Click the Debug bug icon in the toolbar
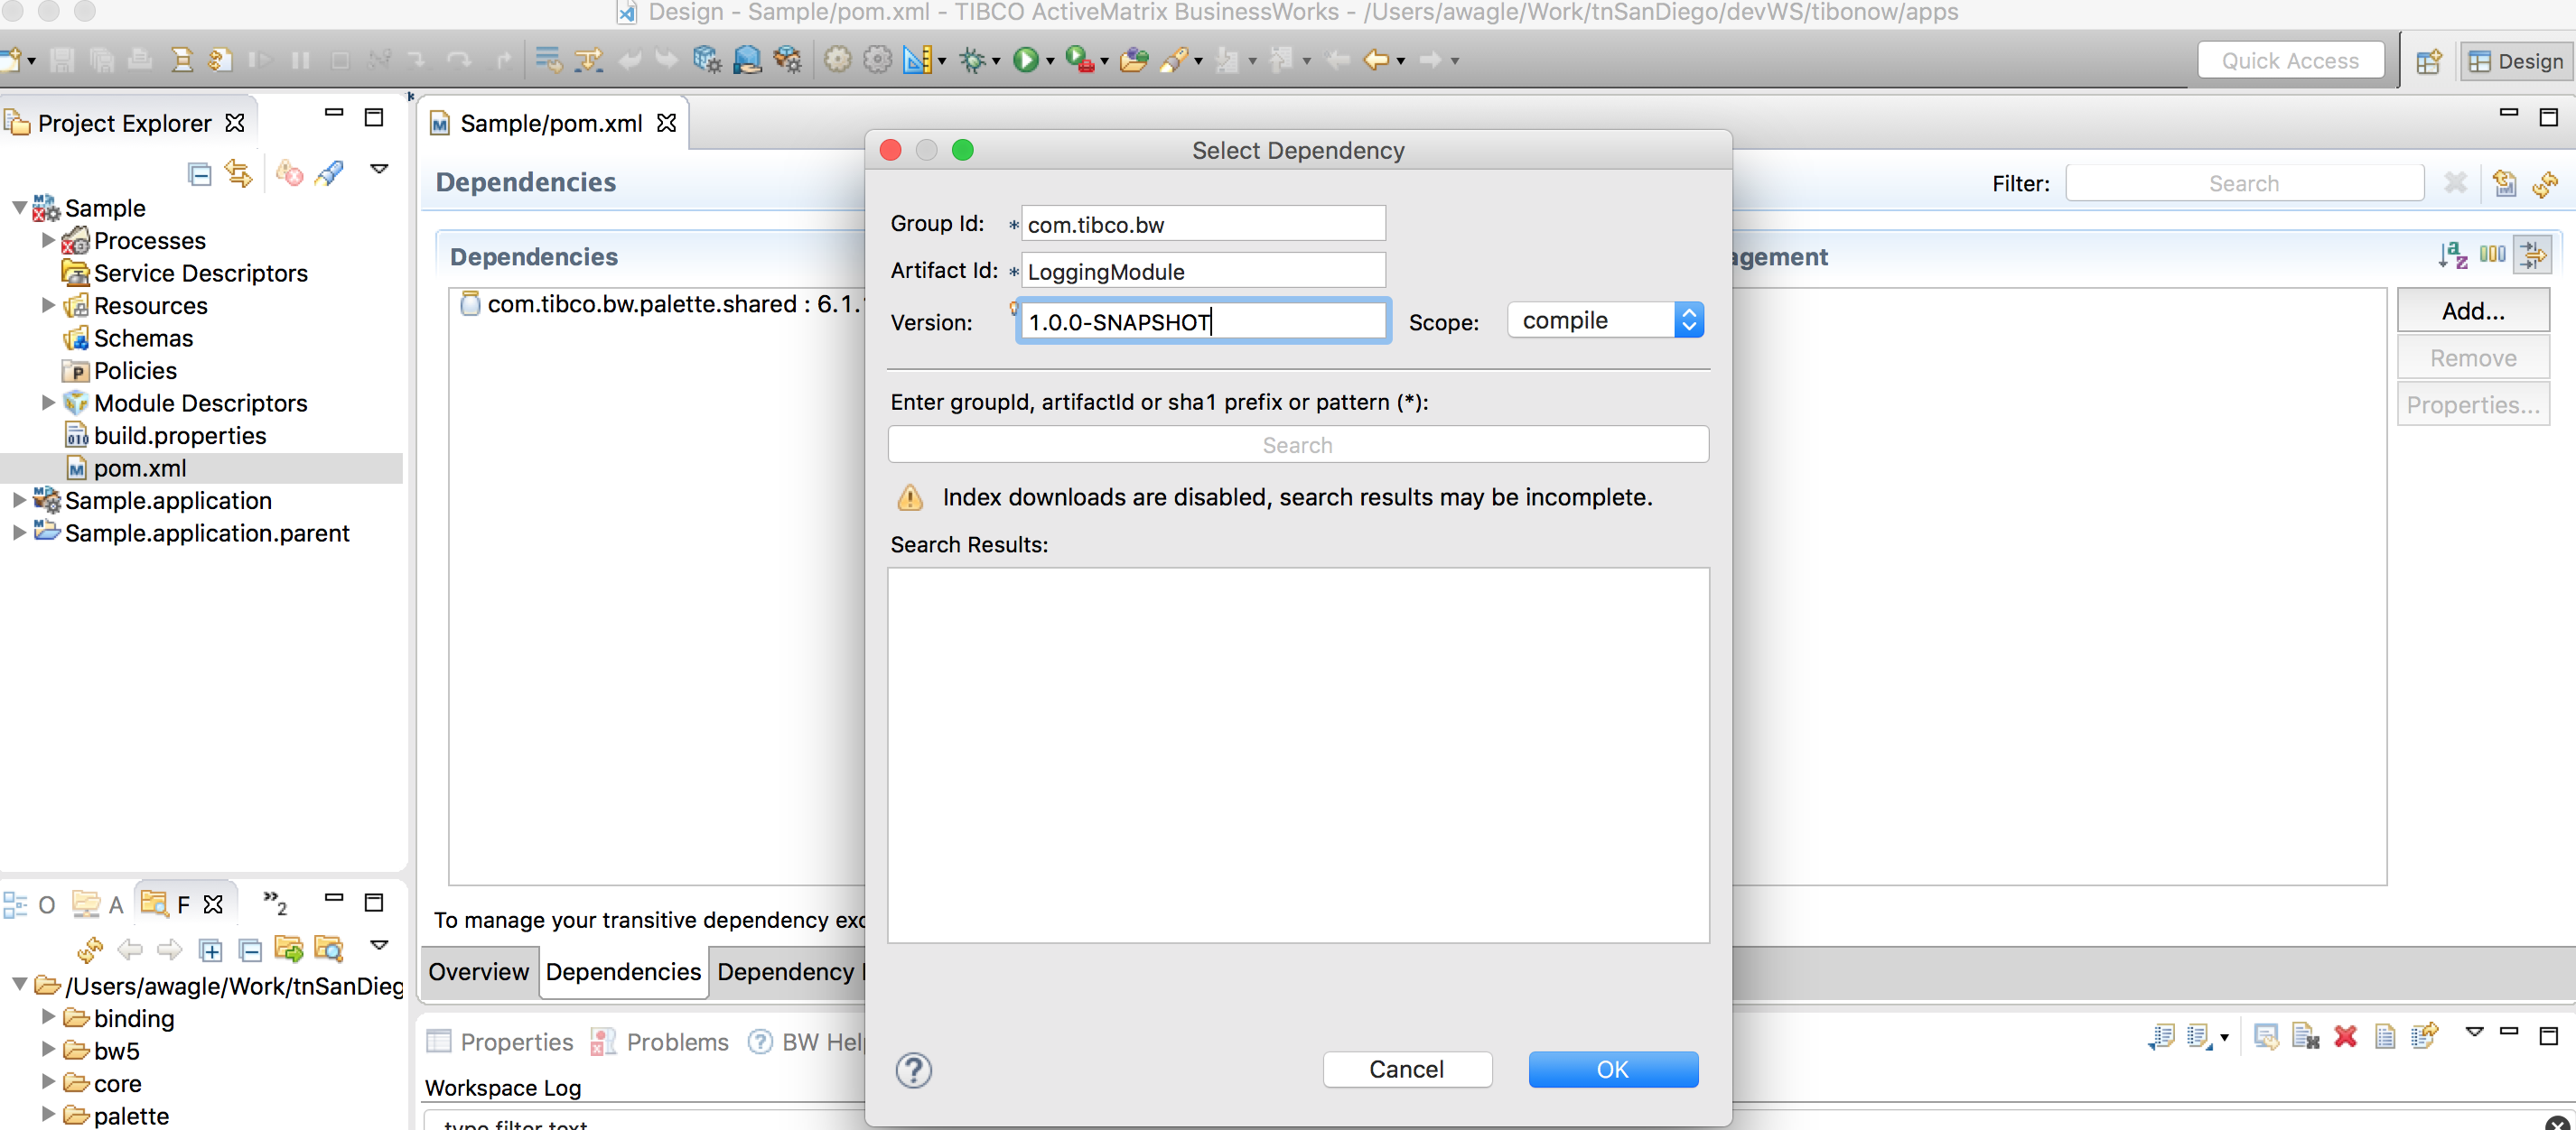The width and height of the screenshot is (2576, 1130). (x=972, y=61)
